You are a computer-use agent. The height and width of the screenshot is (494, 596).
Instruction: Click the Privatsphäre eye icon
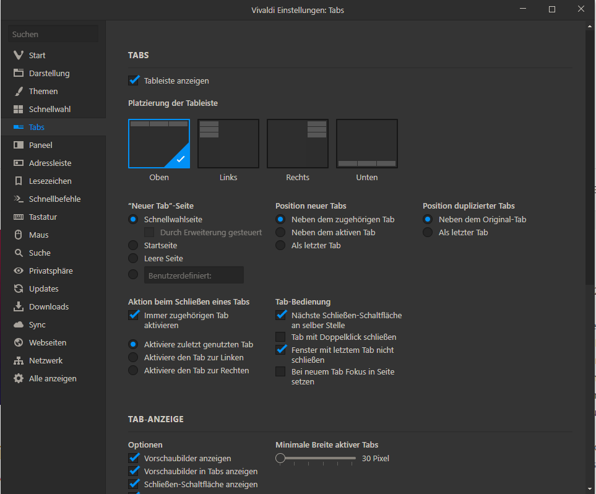[x=19, y=271]
